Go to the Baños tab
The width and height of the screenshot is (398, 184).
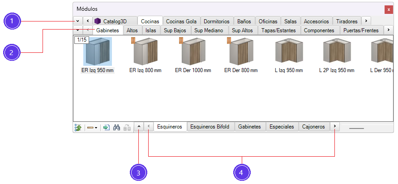(244, 21)
